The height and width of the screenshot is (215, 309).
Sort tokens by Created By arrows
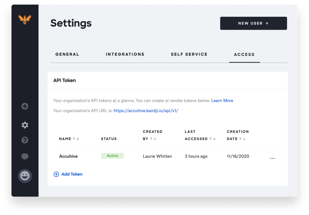[153, 139]
